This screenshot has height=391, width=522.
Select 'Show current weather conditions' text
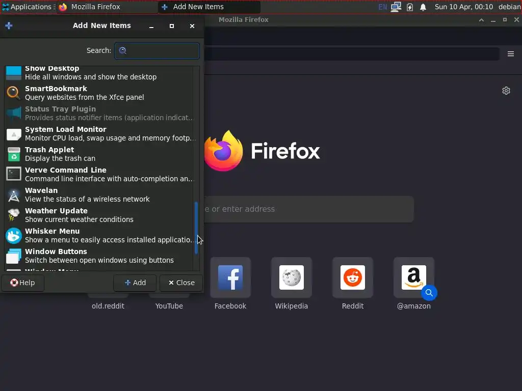pyautogui.click(x=79, y=219)
